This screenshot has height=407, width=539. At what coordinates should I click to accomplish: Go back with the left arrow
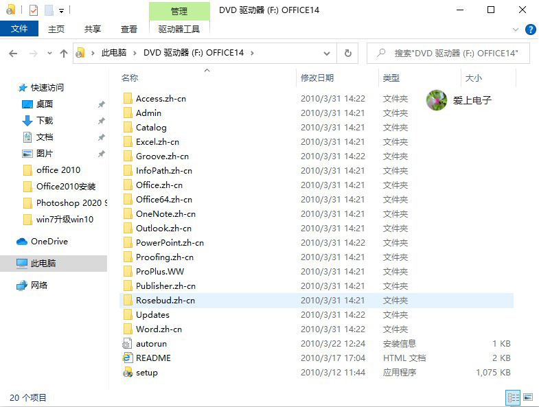(13, 54)
